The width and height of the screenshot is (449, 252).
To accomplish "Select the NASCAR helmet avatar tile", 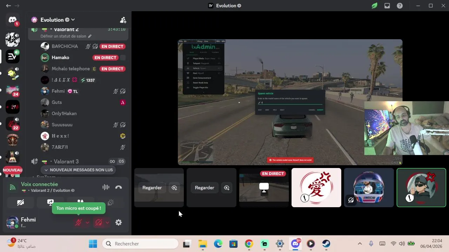I will tap(369, 188).
